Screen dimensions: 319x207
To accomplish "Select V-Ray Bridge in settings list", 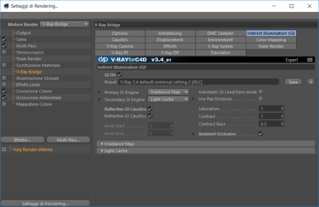I will point(29,72).
